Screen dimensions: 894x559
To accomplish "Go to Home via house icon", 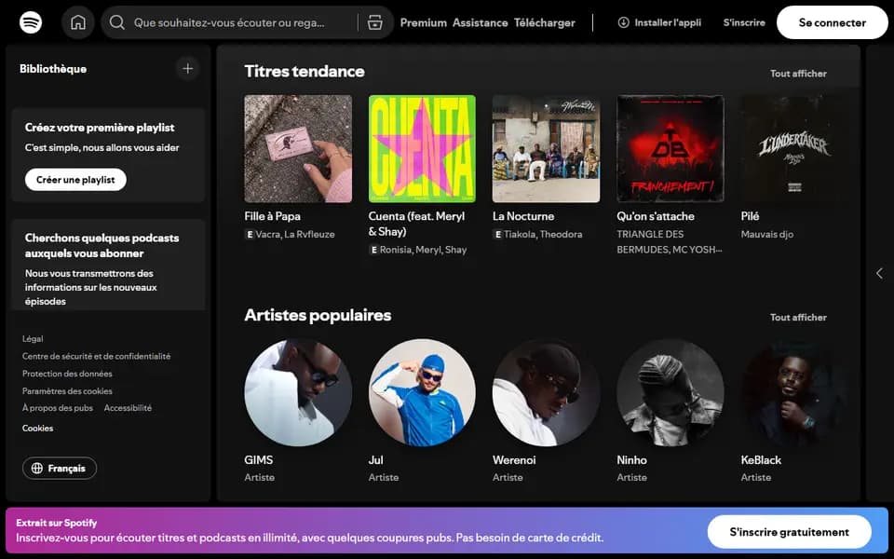I will click(77, 22).
